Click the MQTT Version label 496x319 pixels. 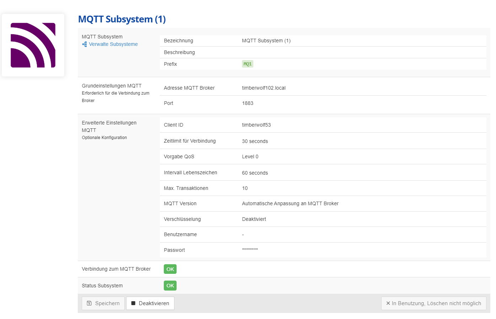[x=180, y=203]
